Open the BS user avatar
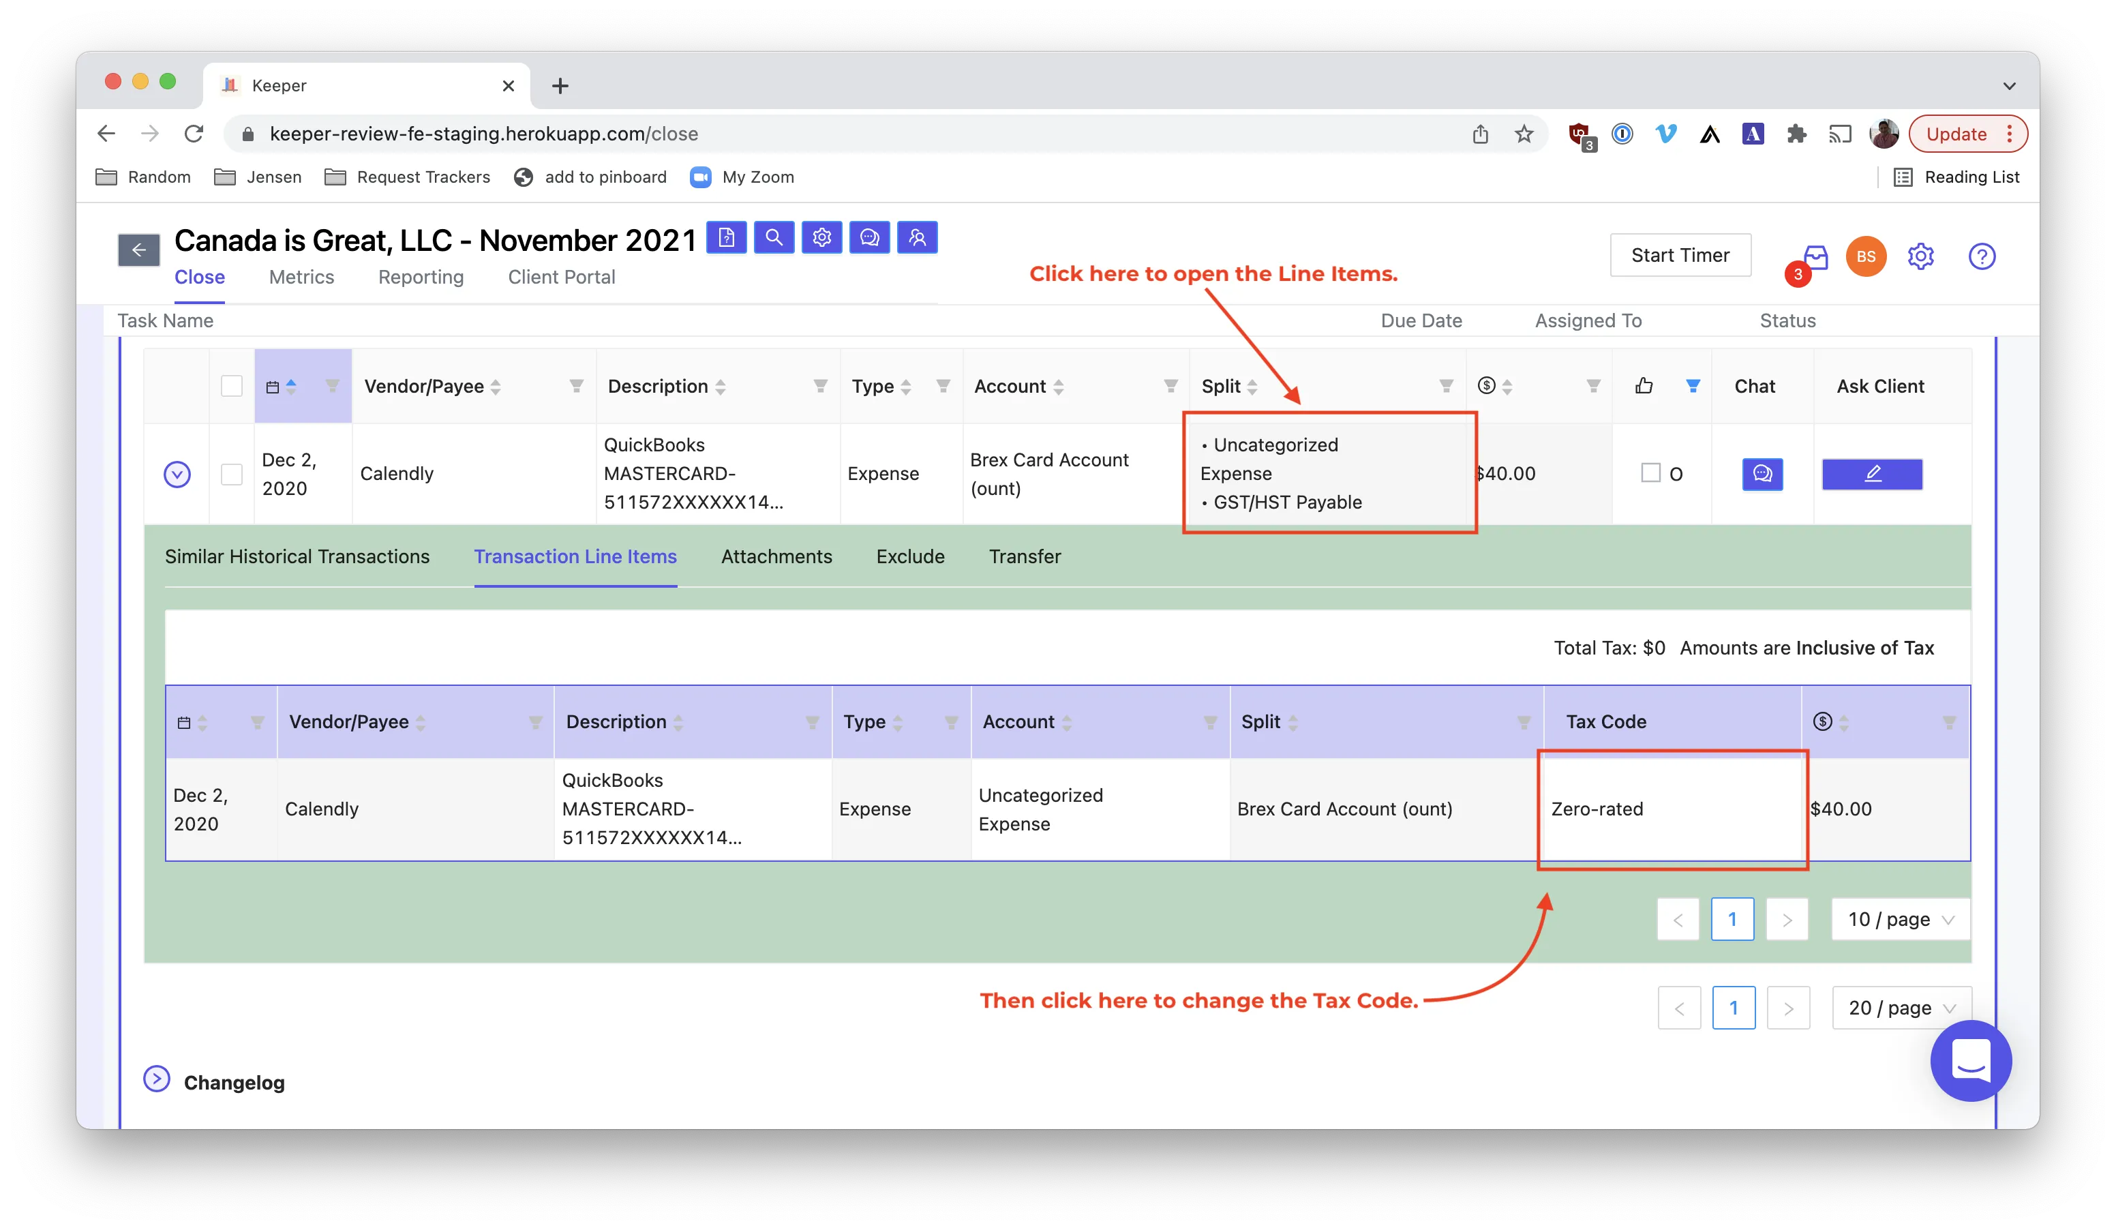Image resolution: width=2116 pixels, height=1230 pixels. [x=1866, y=256]
